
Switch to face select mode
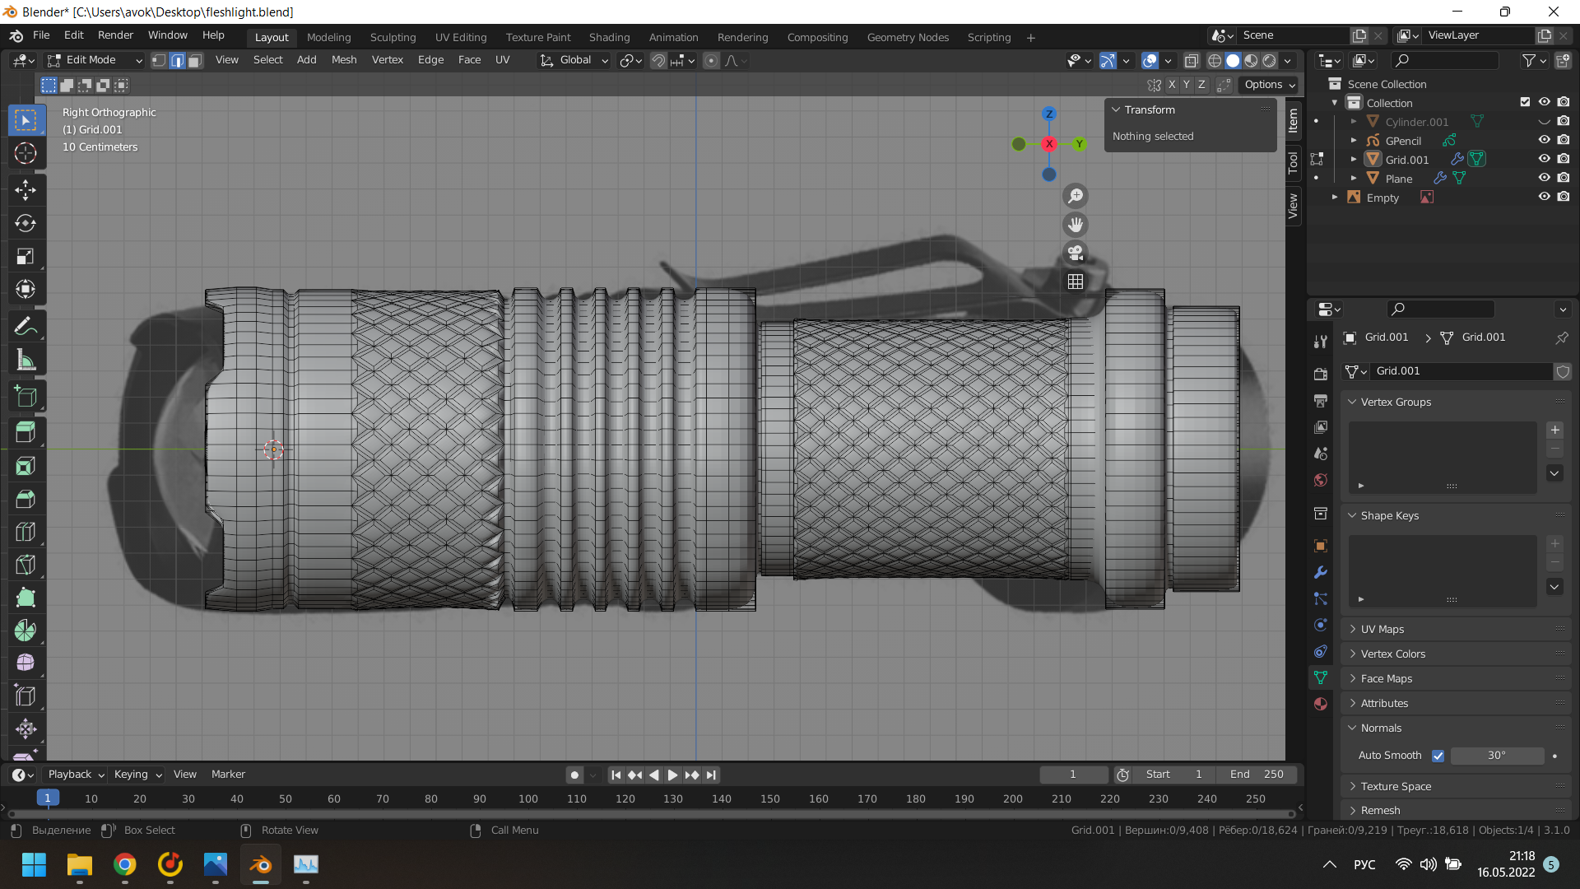tap(195, 60)
